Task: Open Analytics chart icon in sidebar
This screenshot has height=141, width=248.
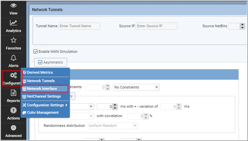Action: (x=13, y=23)
